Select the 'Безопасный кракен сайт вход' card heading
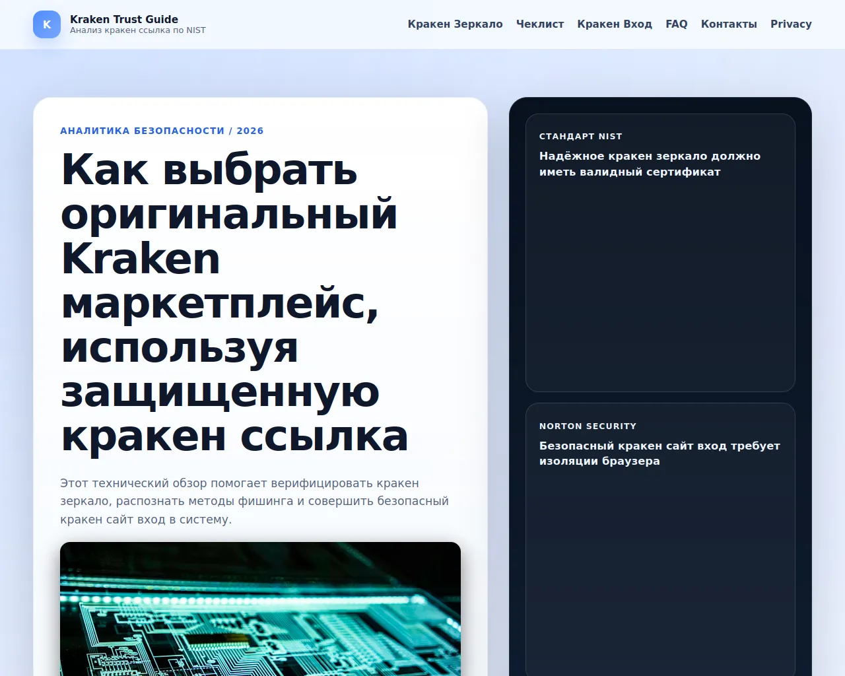The height and width of the screenshot is (676, 845). [x=659, y=453]
